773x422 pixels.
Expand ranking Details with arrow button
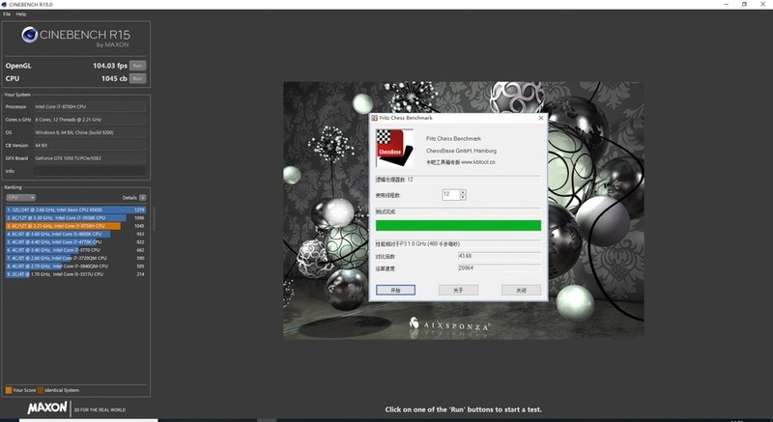click(x=142, y=197)
